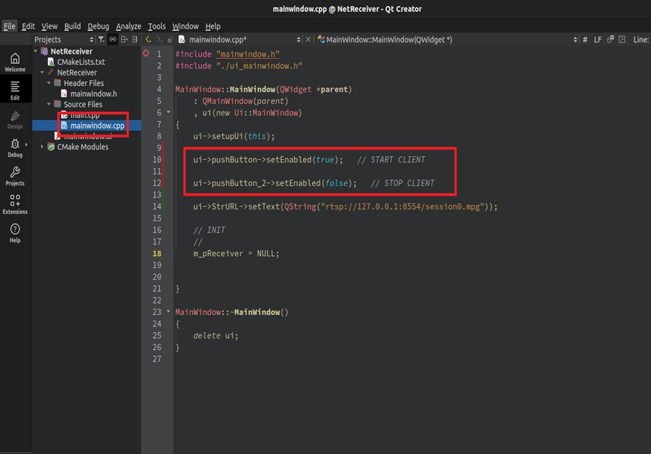Click the mainwindow.cpp document icon in toolbar

point(182,39)
